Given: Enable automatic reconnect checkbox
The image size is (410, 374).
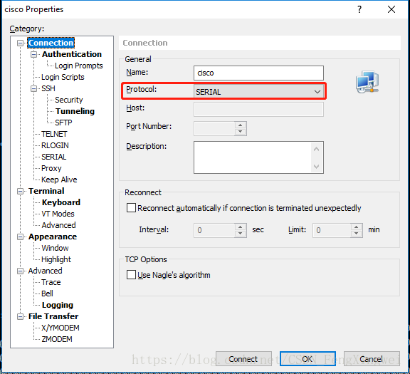Looking at the screenshot, I should (x=131, y=208).
